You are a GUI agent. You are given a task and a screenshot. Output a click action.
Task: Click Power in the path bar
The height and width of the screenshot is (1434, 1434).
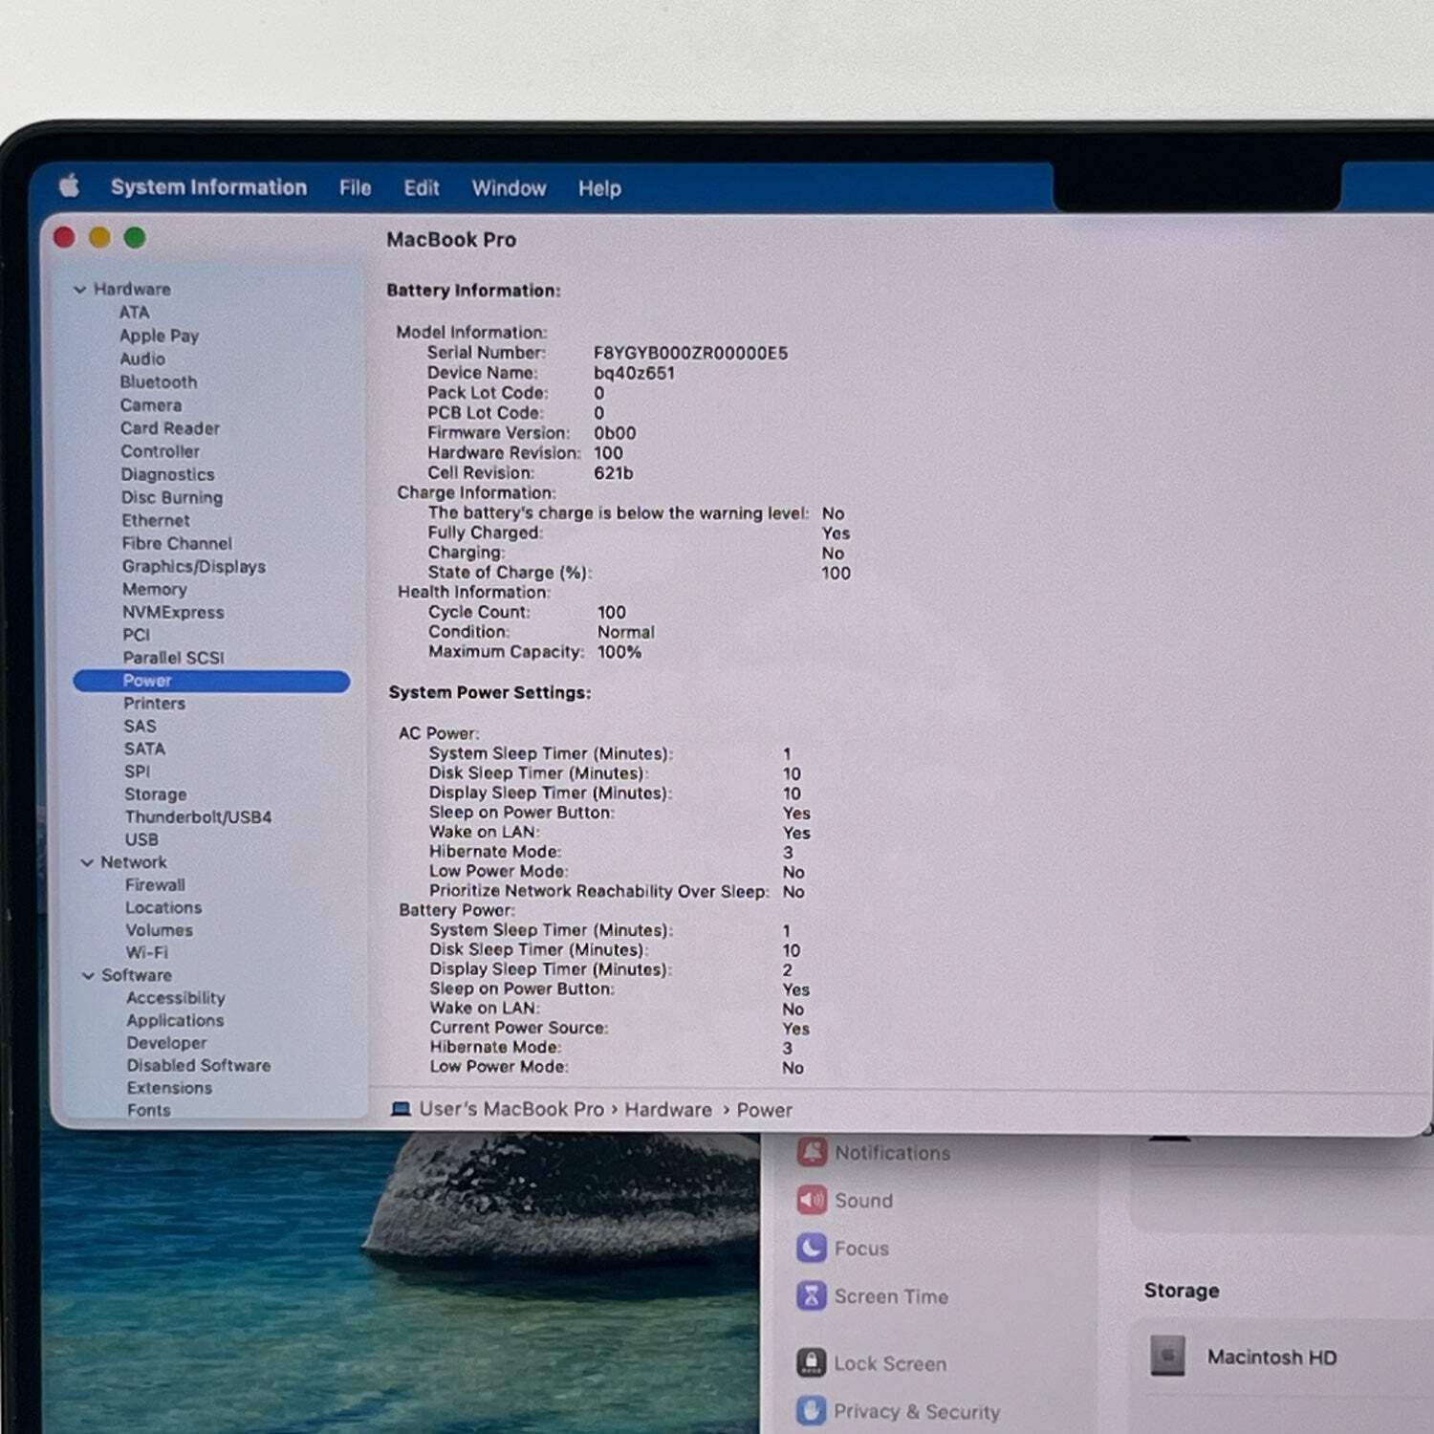click(x=764, y=1110)
